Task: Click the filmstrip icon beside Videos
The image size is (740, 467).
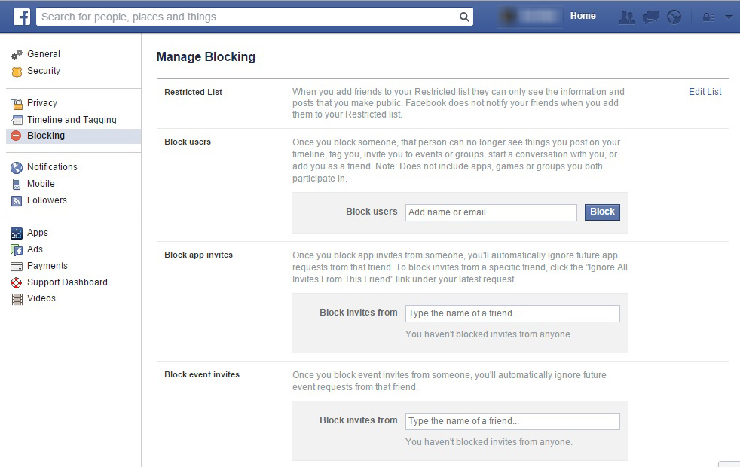Action: [17, 298]
